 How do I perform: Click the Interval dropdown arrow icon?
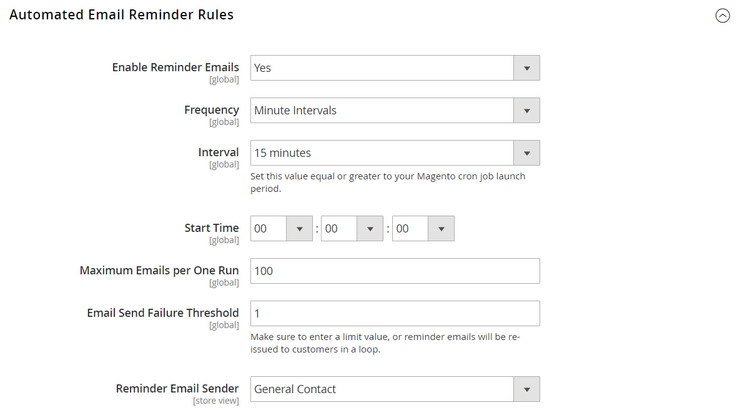click(x=526, y=152)
